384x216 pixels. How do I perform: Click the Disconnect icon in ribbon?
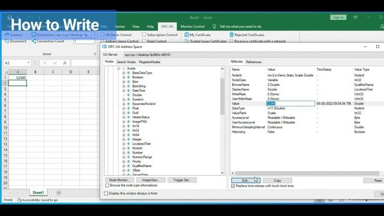pyautogui.click(x=7, y=41)
